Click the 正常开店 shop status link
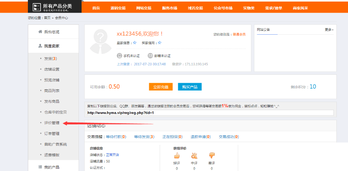This screenshot has height=171, width=348. coord(113,155)
